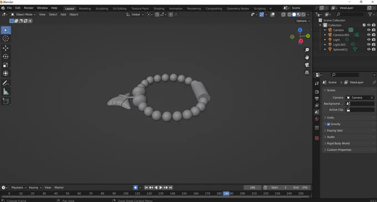This screenshot has width=377, height=202.
Task: Open the outliner filter dropdown
Action: 371,14
